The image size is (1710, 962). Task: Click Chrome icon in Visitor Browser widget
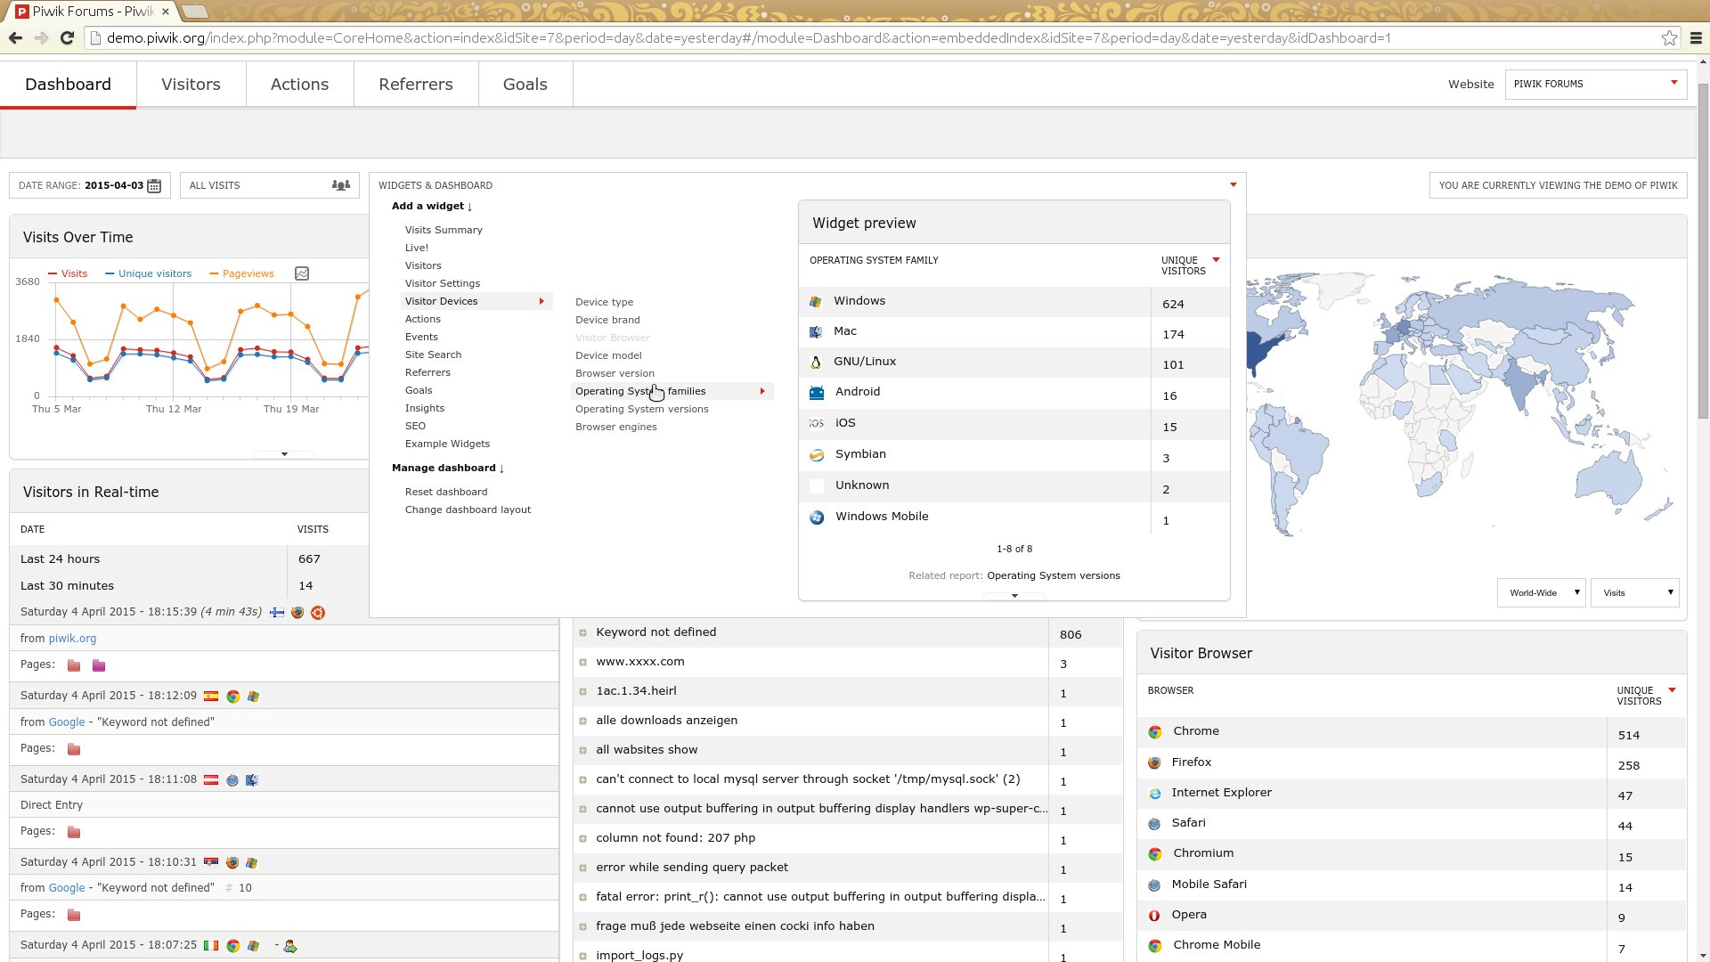point(1155,732)
